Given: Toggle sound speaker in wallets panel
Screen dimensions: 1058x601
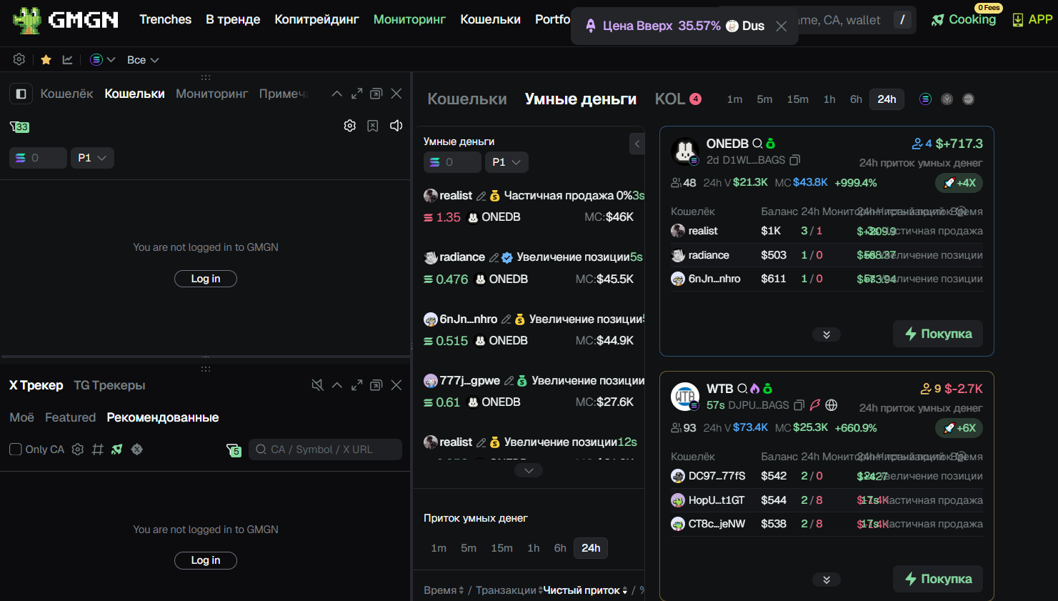Looking at the screenshot, I should tap(396, 126).
